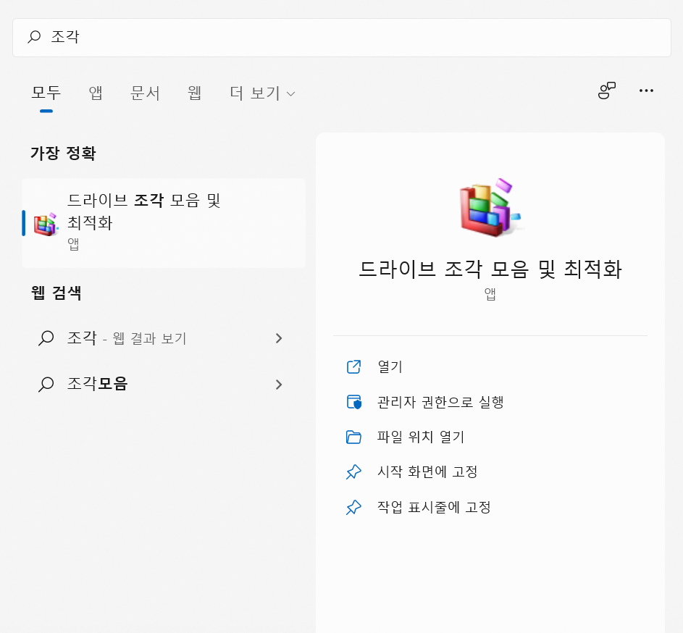Expand the 조각 웹 결과 보기 chevron
The width and height of the screenshot is (683, 633).
pos(278,338)
